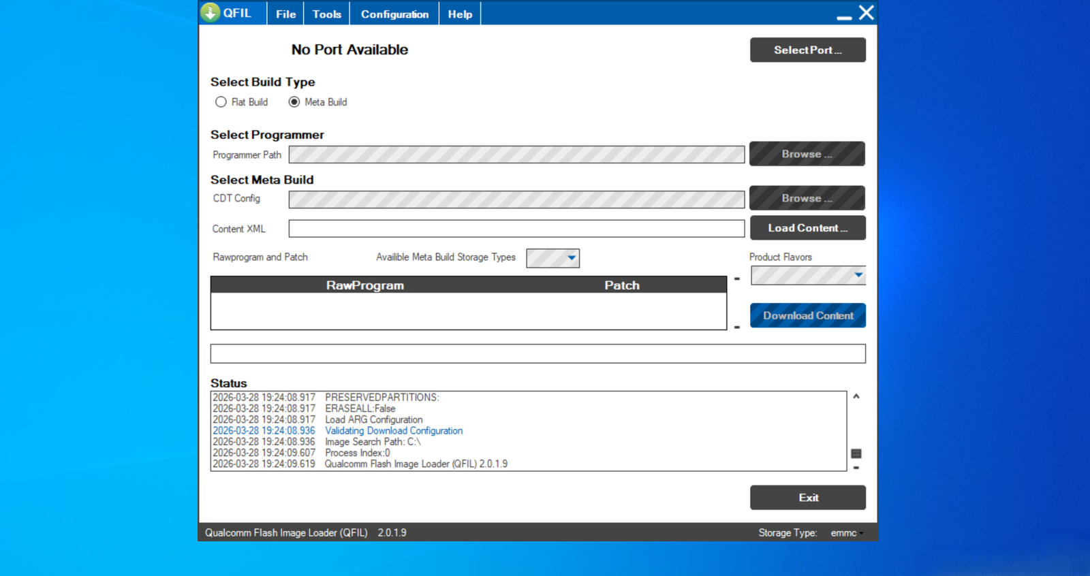This screenshot has height=576, width=1090.
Task: Click the QFIL green download logo icon
Action: [211, 13]
